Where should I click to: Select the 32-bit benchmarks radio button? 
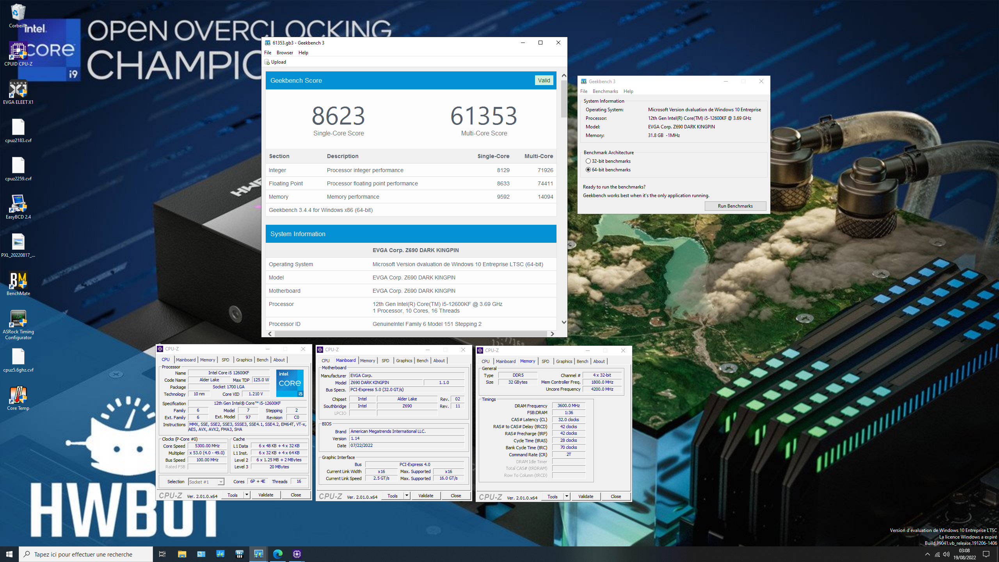(x=588, y=161)
